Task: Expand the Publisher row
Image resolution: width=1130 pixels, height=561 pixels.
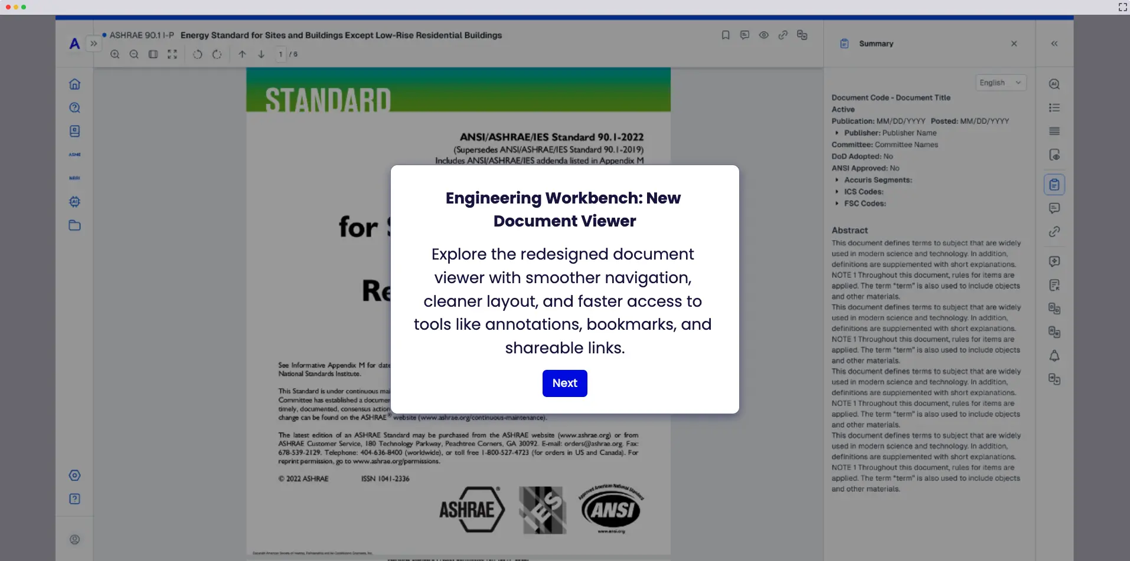Action: tap(837, 133)
